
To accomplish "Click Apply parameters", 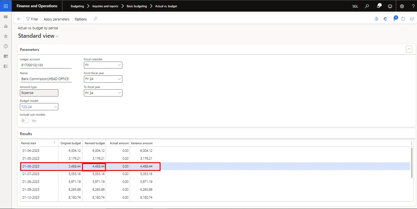I will [x=56, y=19].
